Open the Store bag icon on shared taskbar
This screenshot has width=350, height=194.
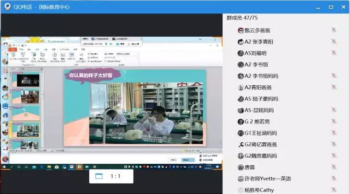(x=57, y=167)
